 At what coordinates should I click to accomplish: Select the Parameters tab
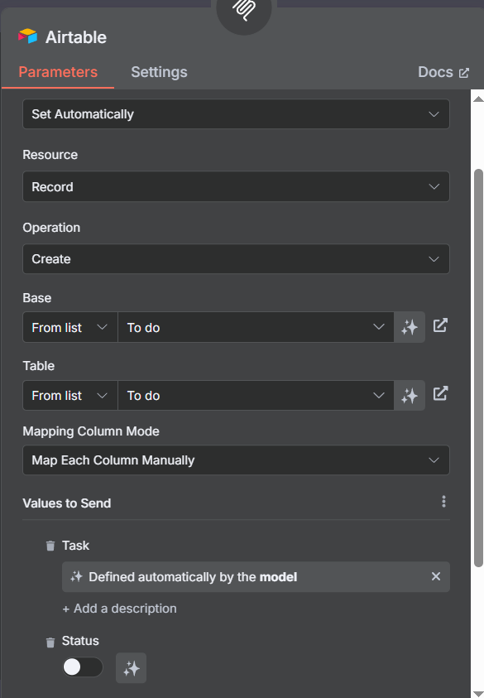(58, 72)
